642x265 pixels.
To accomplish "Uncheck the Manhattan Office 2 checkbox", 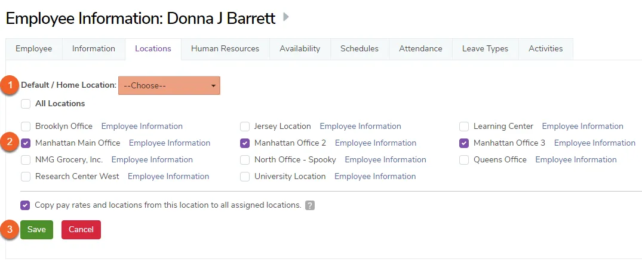I will pyautogui.click(x=245, y=143).
